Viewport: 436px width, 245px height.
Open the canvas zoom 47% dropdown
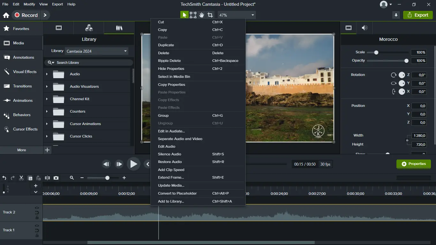(237, 15)
